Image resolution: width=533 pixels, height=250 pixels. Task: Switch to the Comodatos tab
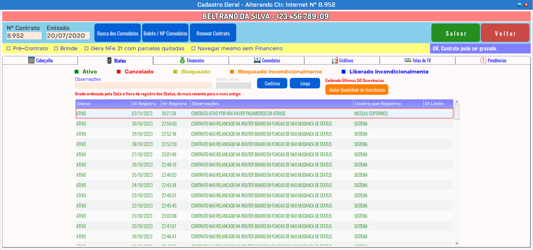point(266,60)
